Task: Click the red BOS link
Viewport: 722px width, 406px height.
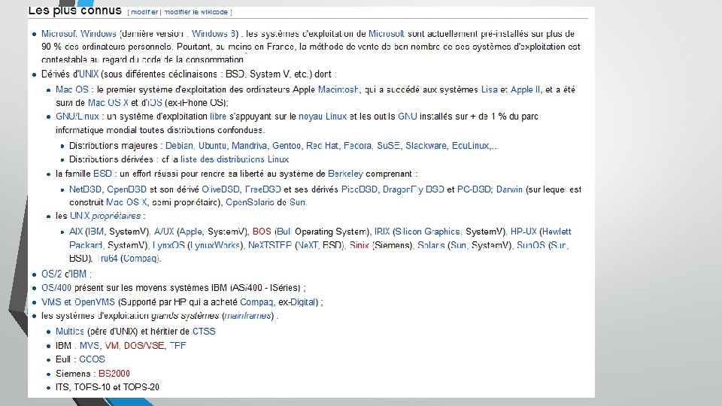Action: click(x=262, y=232)
